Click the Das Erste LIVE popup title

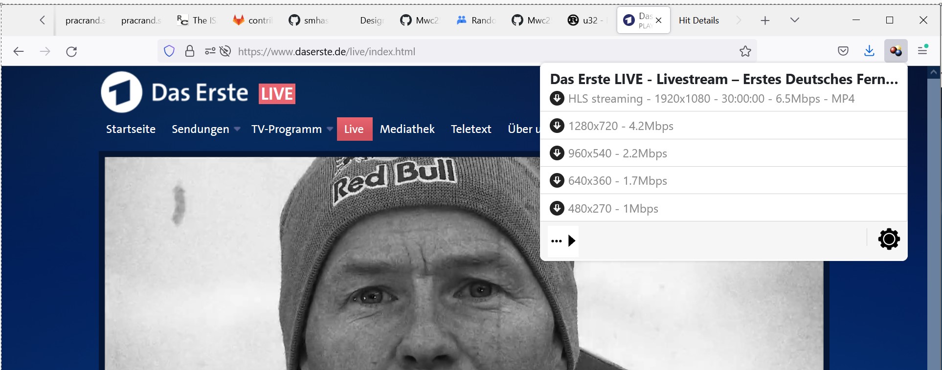click(724, 79)
